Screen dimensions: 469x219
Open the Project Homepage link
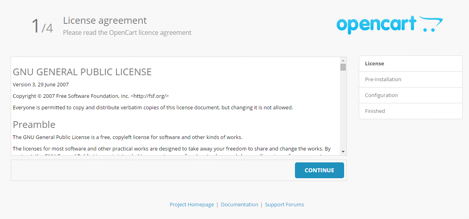pos(191,205)
